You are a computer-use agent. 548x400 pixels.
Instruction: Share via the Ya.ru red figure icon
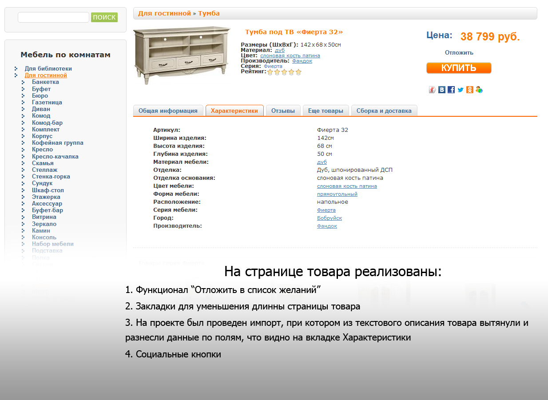[x=432, y=90]
